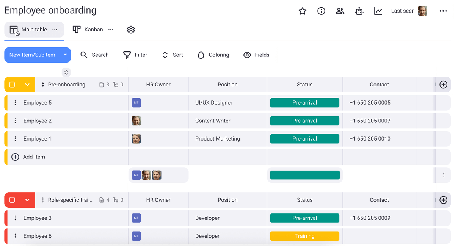
Task: Open the board members icon
Action: [340, 11]
